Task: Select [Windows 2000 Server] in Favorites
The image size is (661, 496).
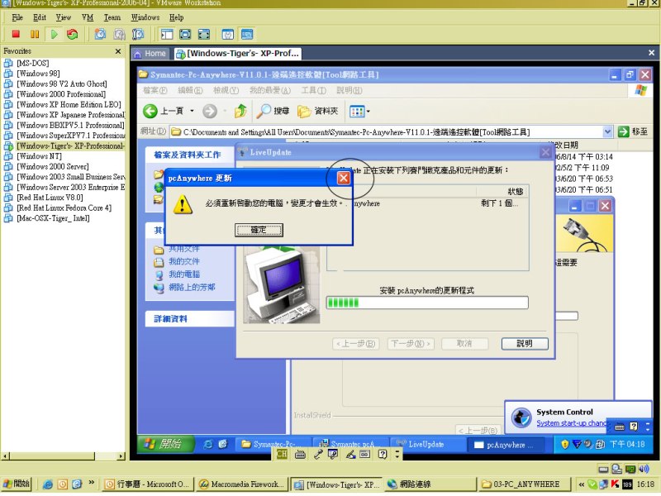Action: tap(53, 167)
